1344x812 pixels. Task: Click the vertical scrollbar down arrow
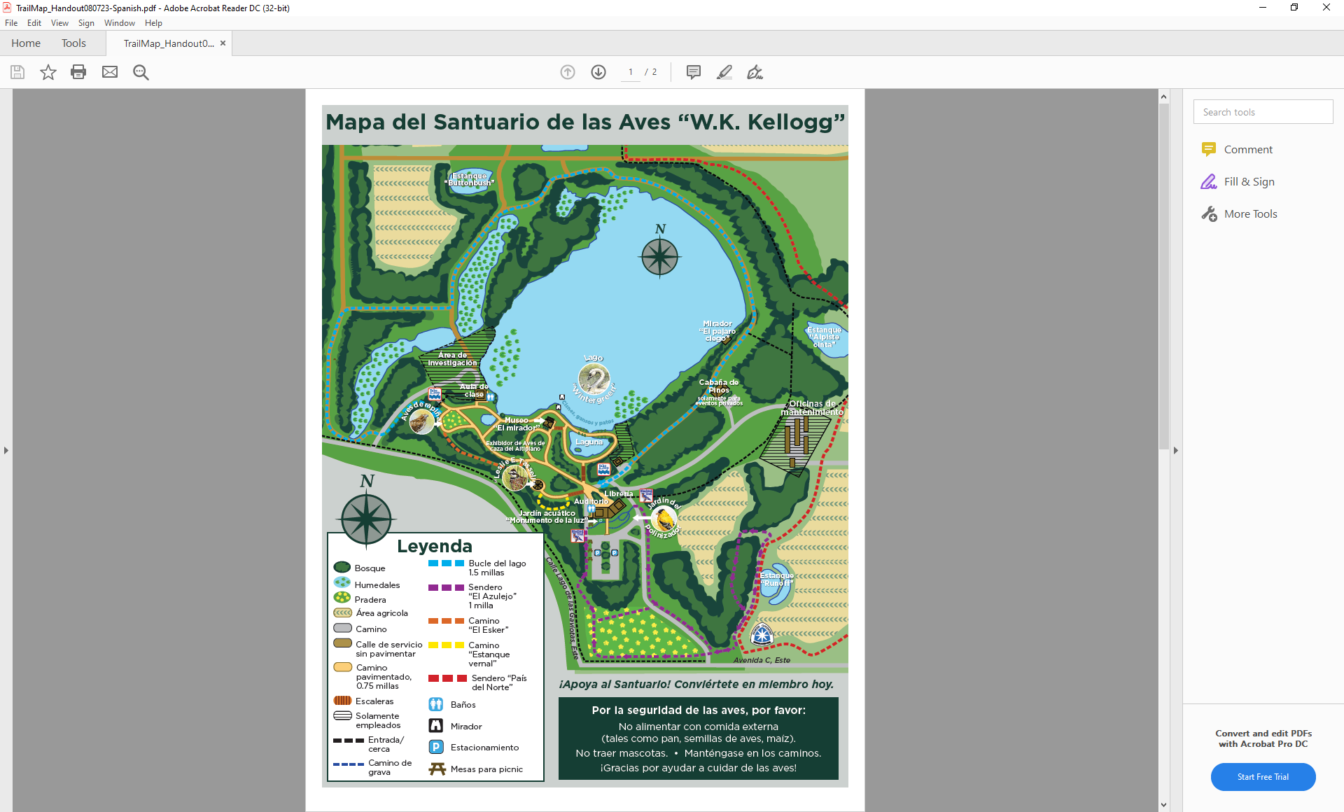(x=1163, y=805)
